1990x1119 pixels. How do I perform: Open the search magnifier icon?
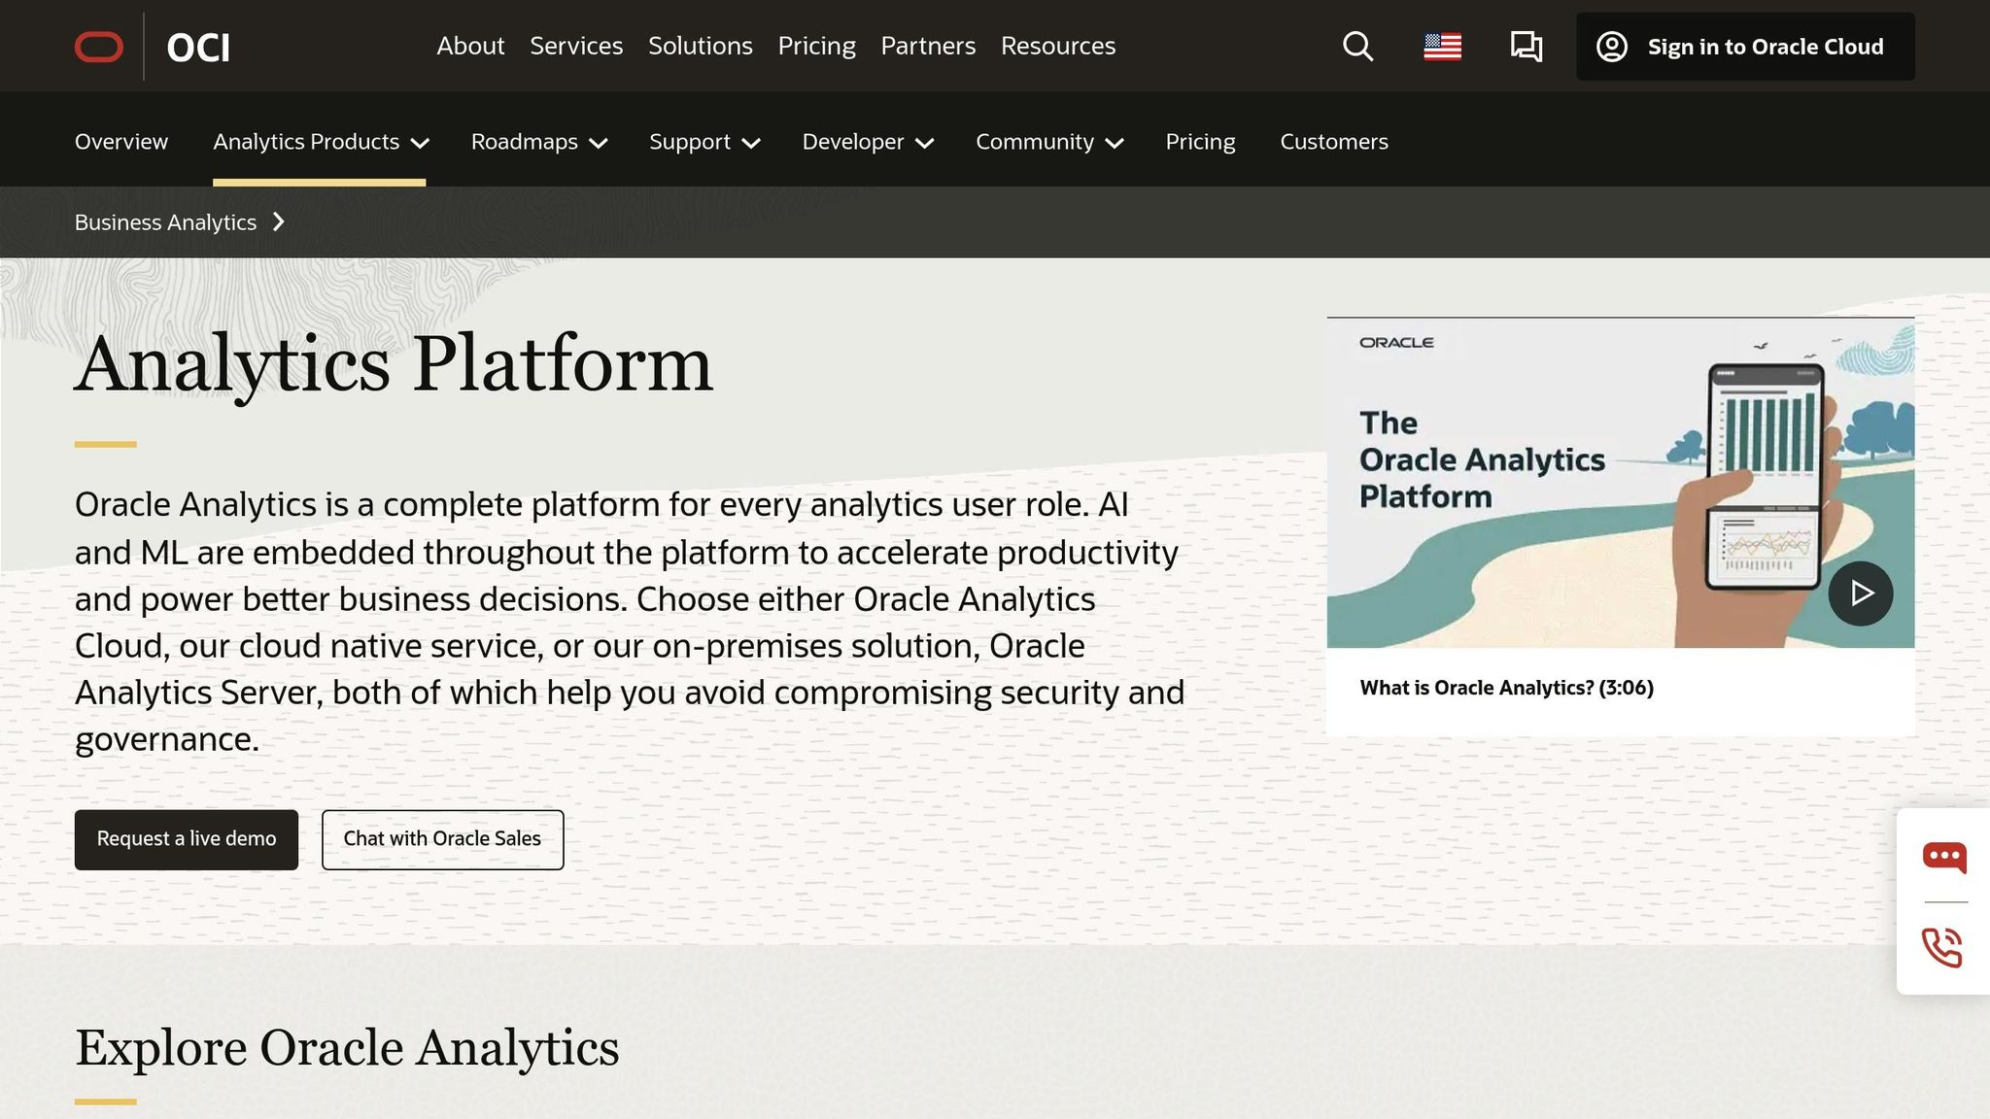(x=1357, y=46)
